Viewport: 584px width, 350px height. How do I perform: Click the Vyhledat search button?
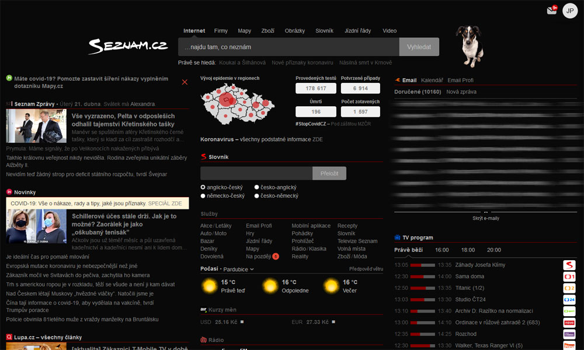pos(419,47)
